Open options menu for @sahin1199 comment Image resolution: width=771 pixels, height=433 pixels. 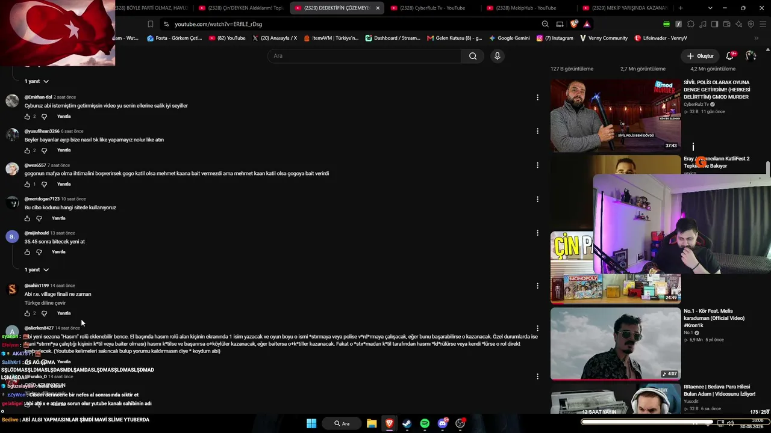point(537,286)
